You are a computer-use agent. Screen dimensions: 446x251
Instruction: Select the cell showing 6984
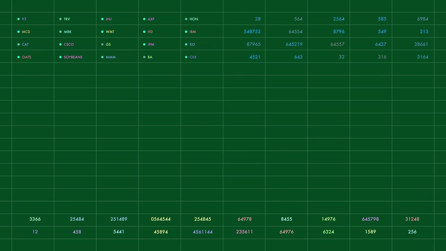point(413,19)
